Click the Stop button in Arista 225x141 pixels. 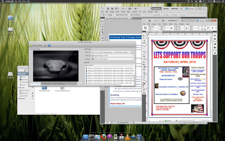coord(80,84)
